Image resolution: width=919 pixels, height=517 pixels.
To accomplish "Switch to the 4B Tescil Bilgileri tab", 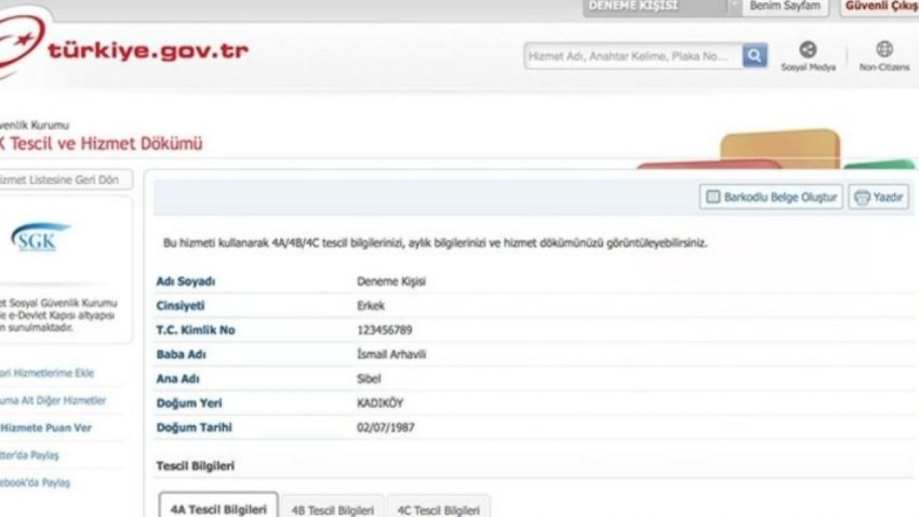I will pos(332,510).
